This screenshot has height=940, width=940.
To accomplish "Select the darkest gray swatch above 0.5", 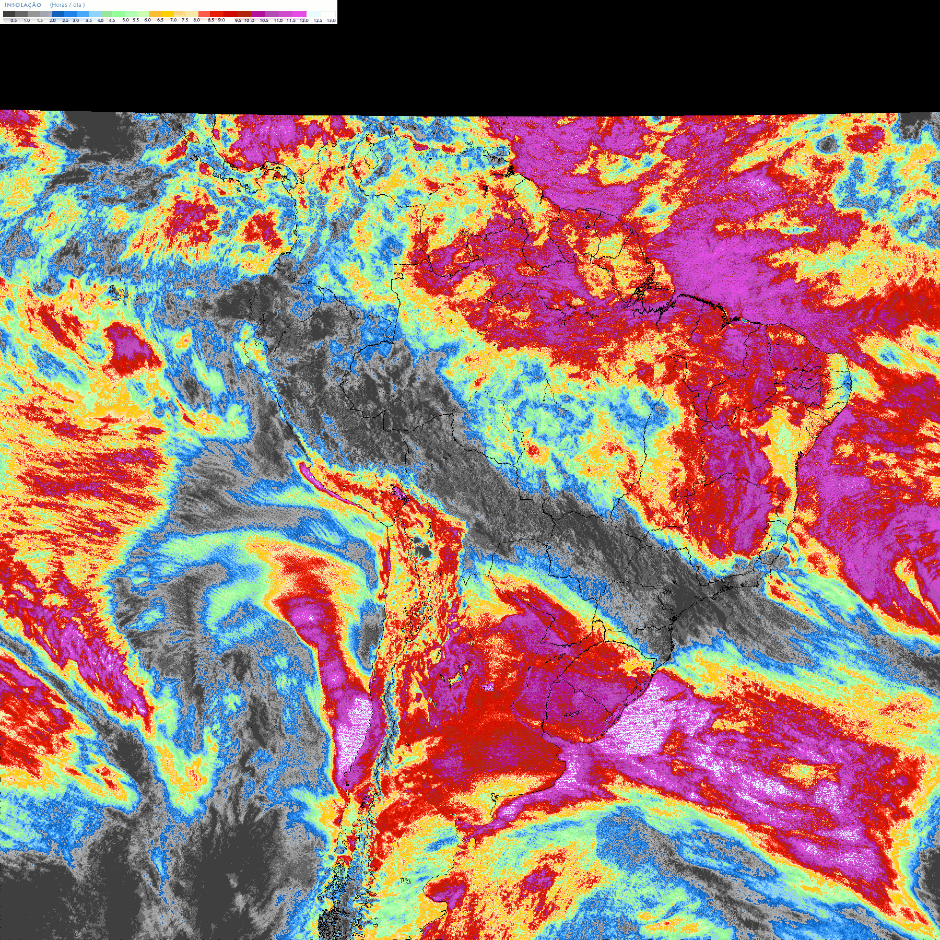I will (9, 14).
